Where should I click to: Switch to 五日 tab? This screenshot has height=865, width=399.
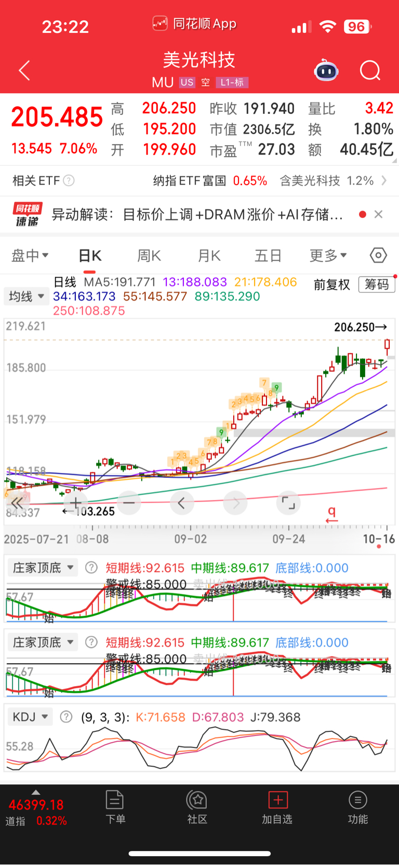(268, 255)
